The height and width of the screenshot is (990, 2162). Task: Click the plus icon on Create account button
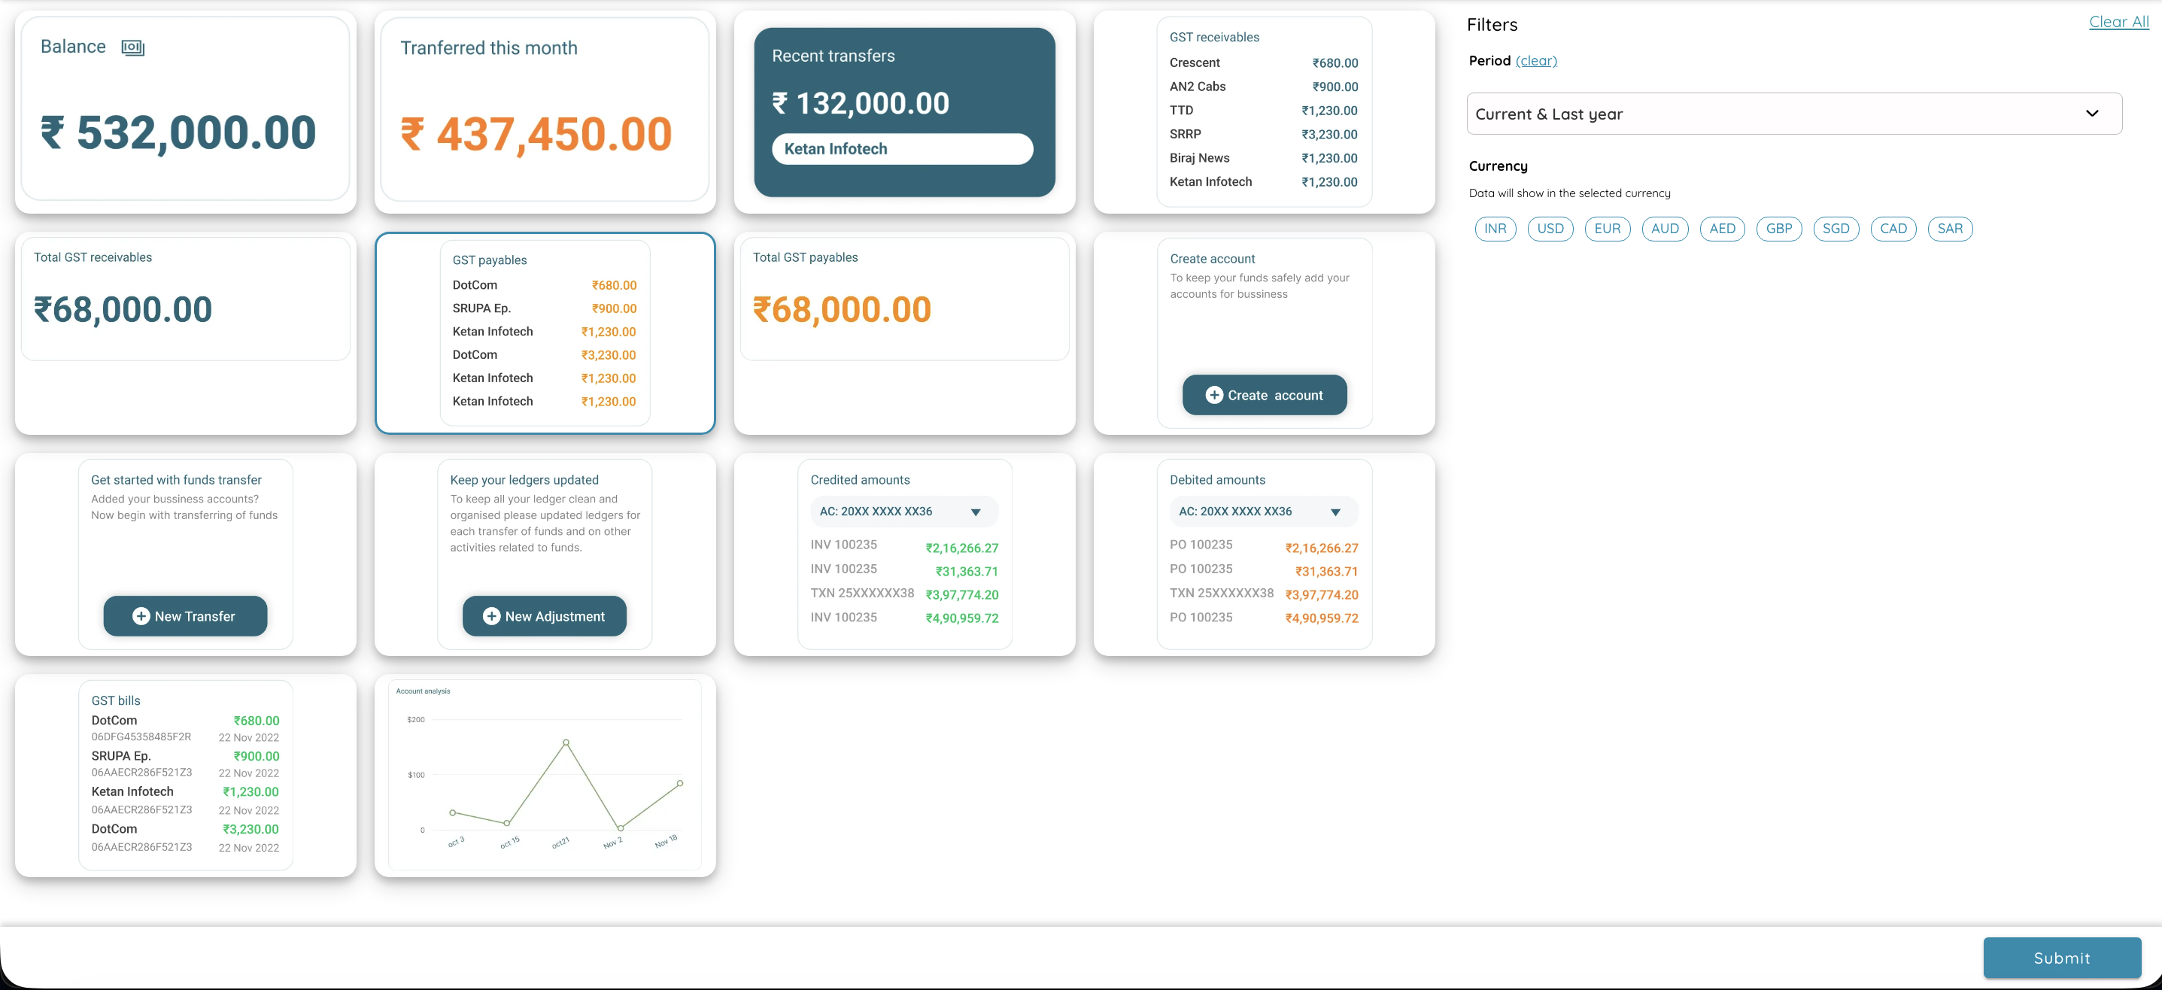1214,394
